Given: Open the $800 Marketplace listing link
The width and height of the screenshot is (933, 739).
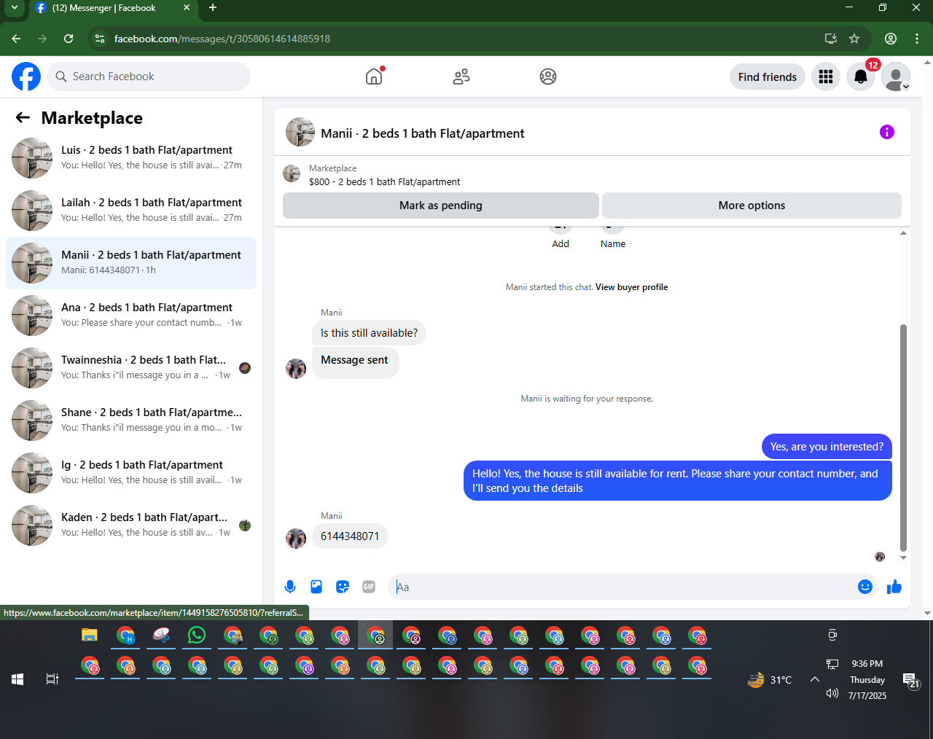Looking at the screenshot, I should (385, 181).
